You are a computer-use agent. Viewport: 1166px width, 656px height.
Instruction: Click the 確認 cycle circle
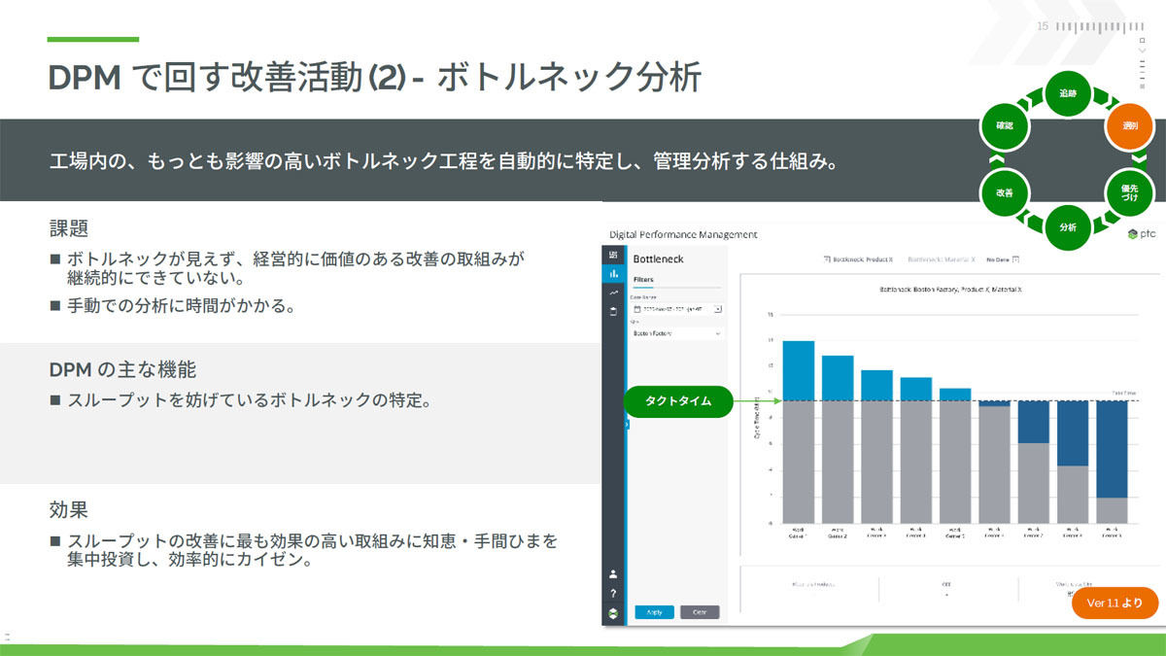1005,126
